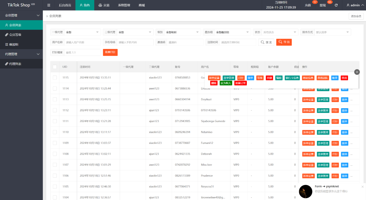366x200 pixels.
Task: Dismiss the chat notification from yxymknet
Action: click(362, 187)
